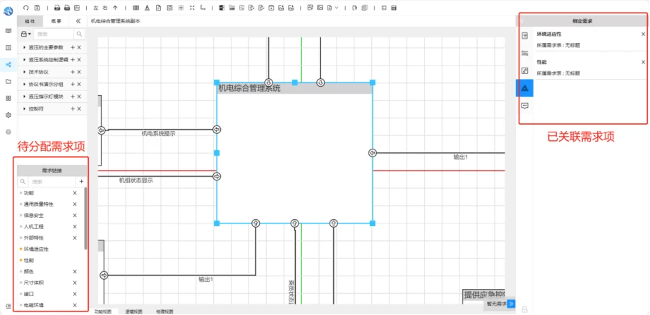Click the image insert toolbar icon

[320, 8]
